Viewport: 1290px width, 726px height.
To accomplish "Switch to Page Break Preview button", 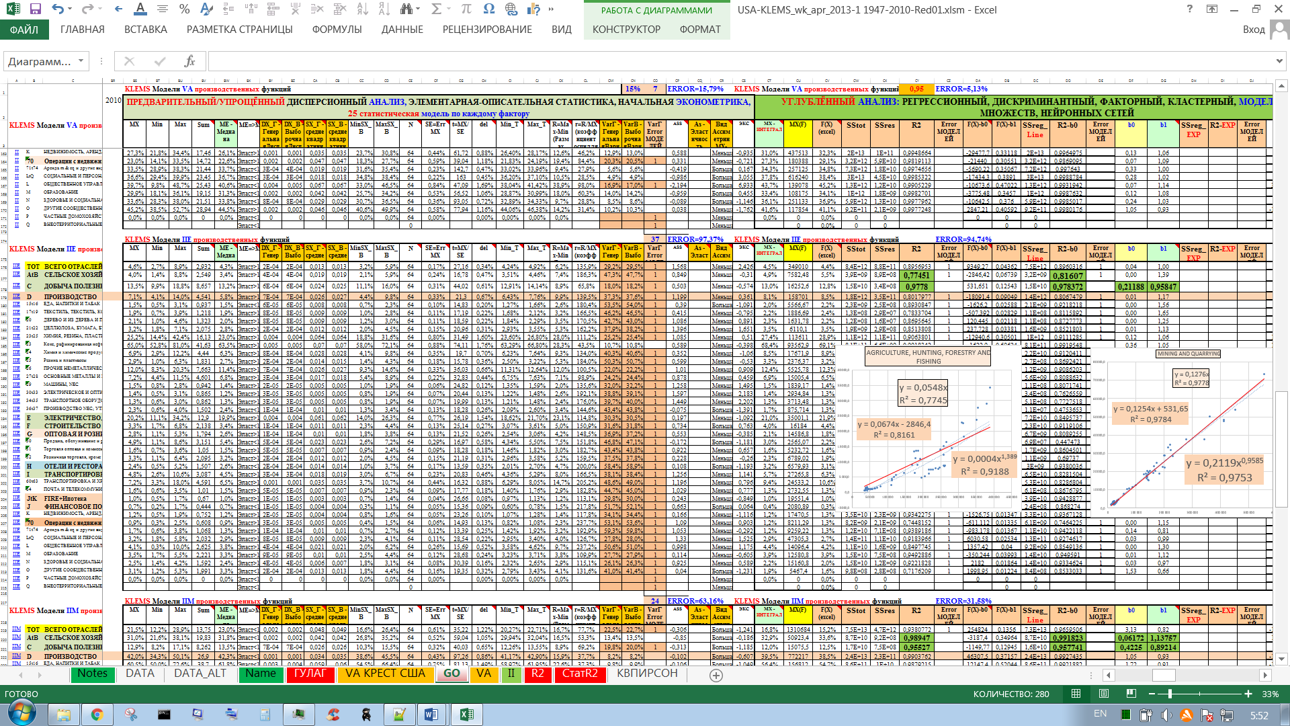I will point(1131,694).
